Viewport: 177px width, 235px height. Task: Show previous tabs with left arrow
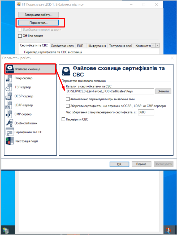[x=153, y=45]
